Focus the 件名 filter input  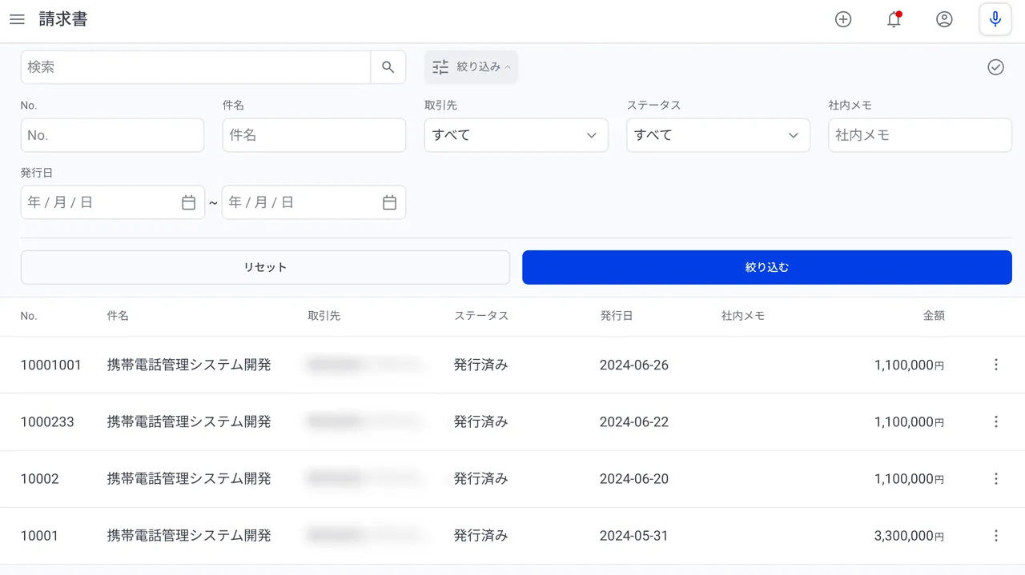tap(314, 135)
